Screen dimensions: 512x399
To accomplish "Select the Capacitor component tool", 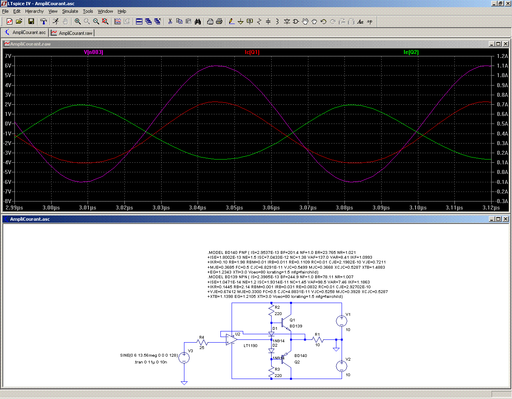I will pos(268,22).
